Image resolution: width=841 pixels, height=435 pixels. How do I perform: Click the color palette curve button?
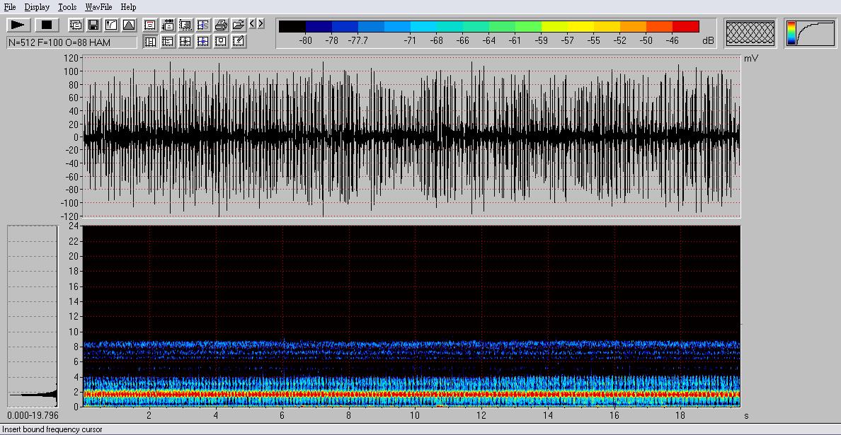tap(809, 33)
